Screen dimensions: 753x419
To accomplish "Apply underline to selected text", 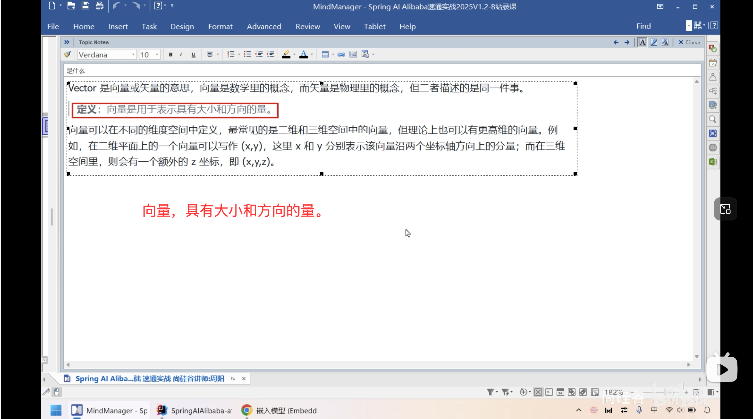I will pyautogui.click(x=193, y=54).
